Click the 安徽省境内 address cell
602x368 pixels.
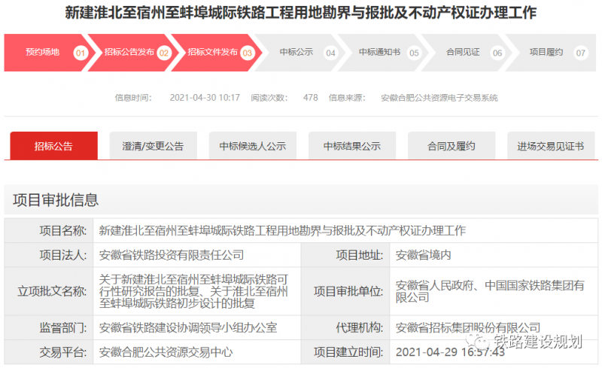[494, 255]
